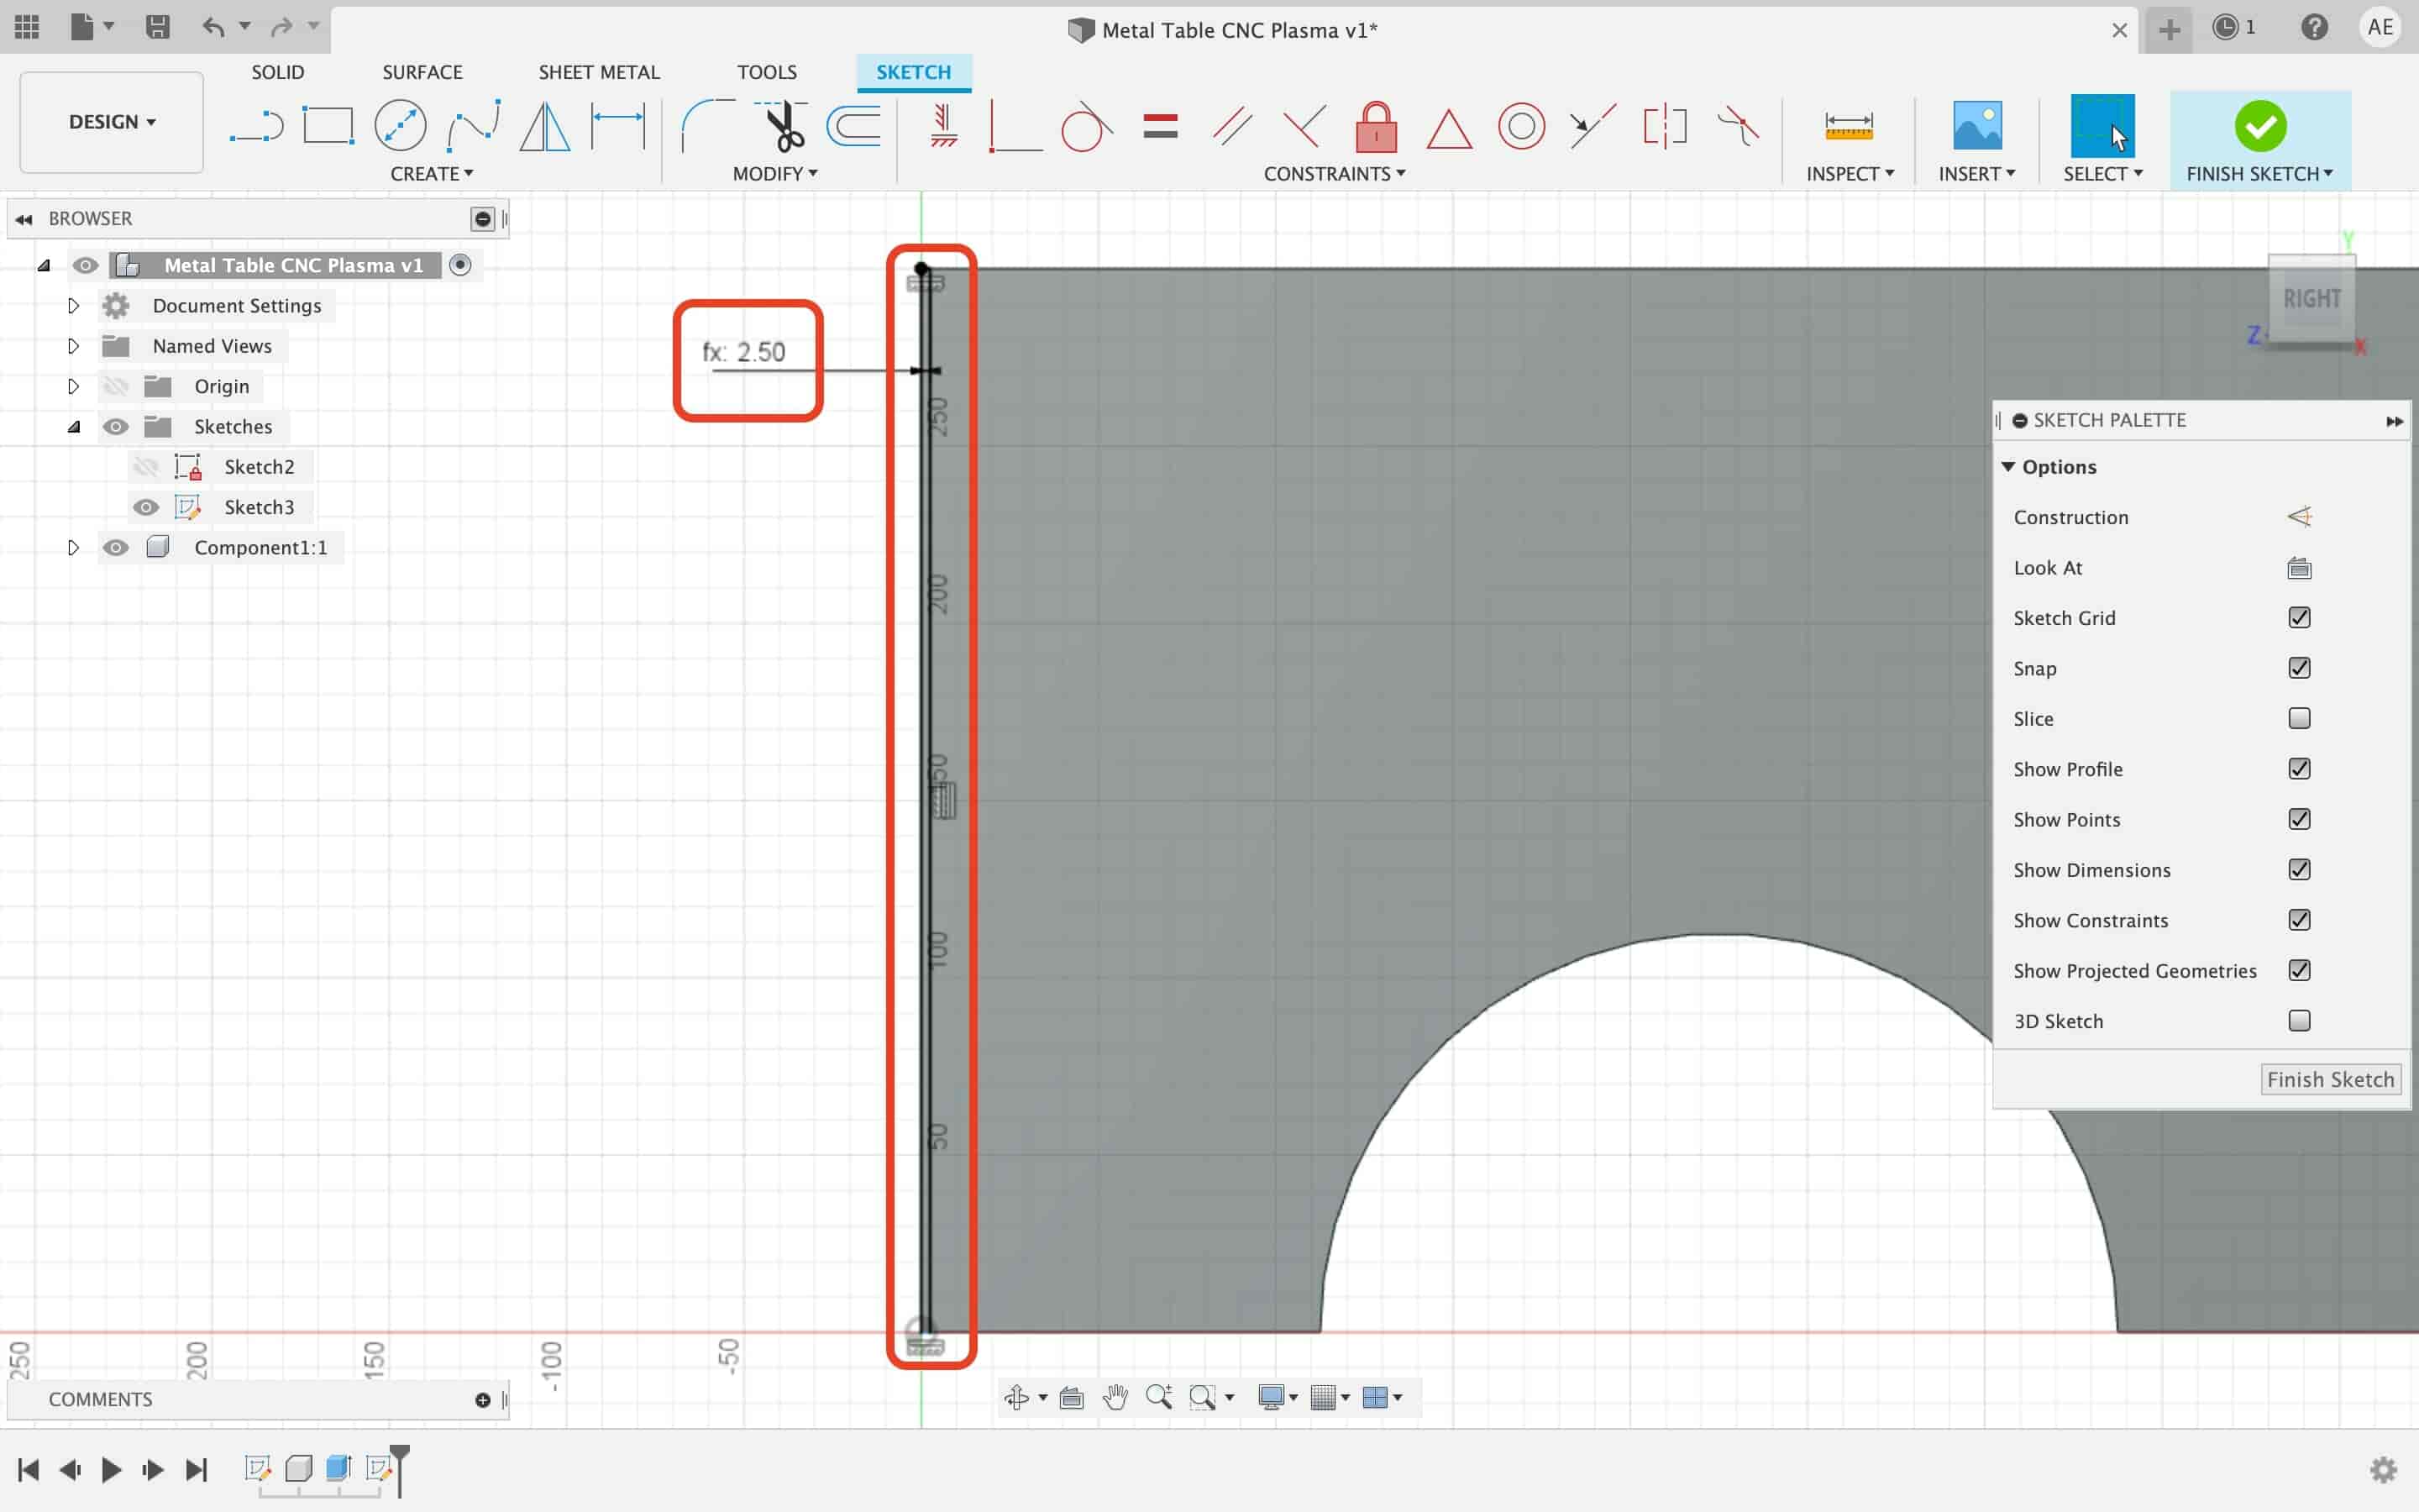Uncheck the Show Dimensions checkbox

[x=2299, y=870]
